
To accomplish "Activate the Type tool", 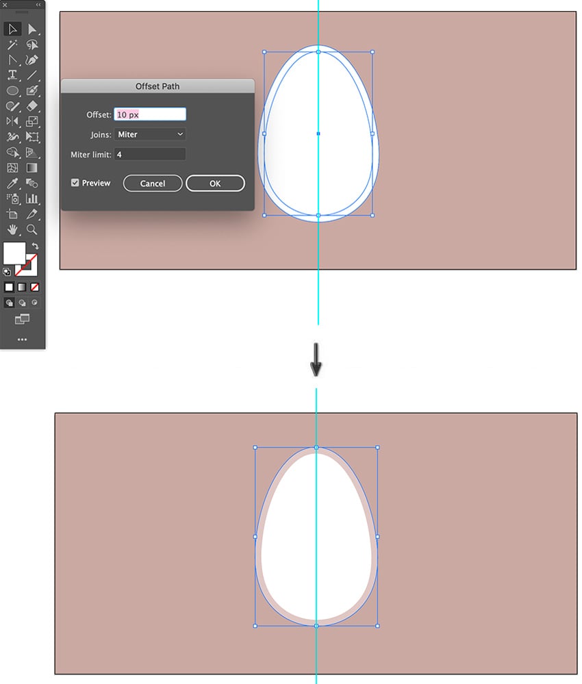I will click(x=12, y=75).
